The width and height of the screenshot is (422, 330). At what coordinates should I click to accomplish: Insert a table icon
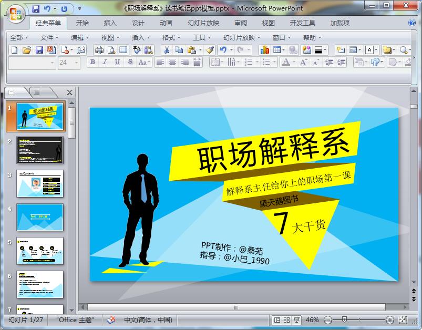tap(276, 50)
